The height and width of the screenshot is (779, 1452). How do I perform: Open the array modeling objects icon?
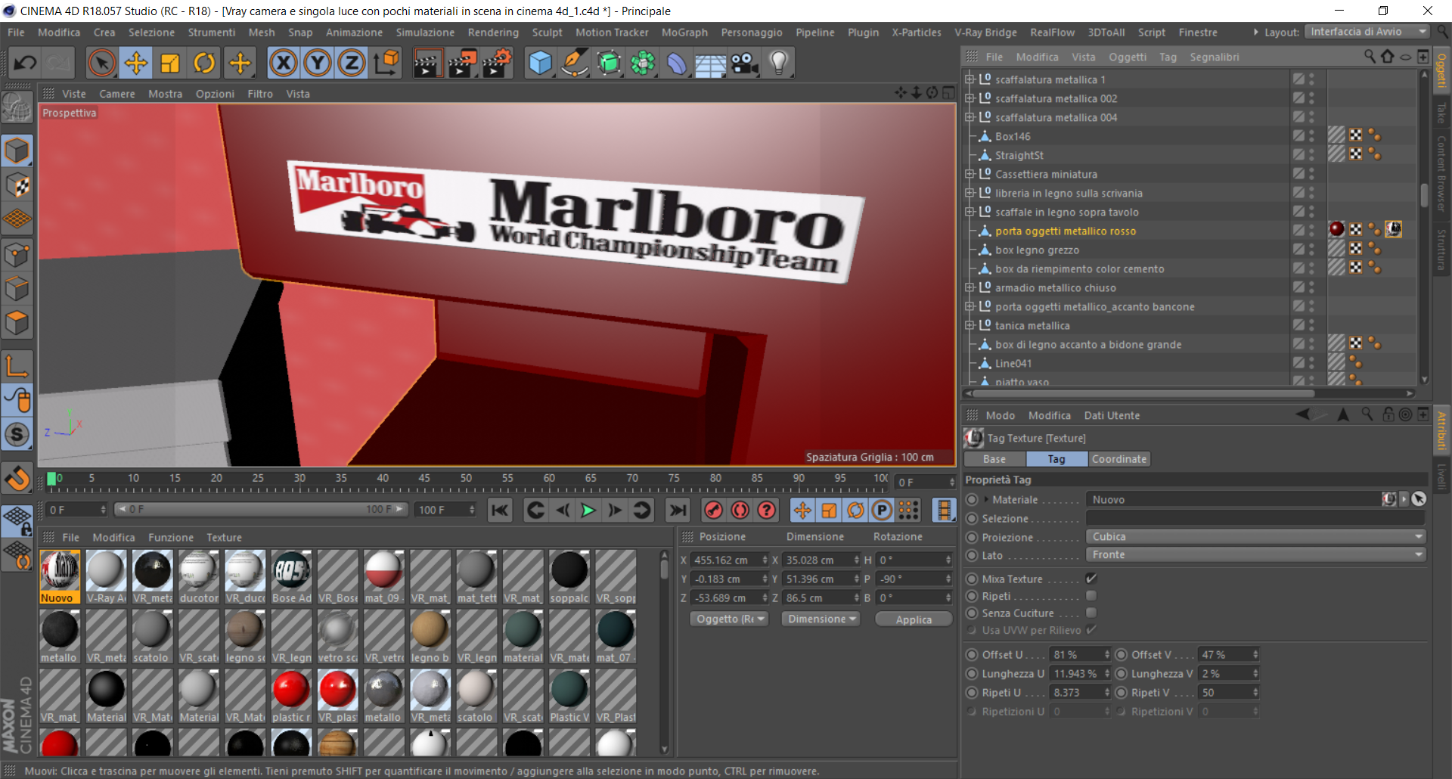[643, 63]
